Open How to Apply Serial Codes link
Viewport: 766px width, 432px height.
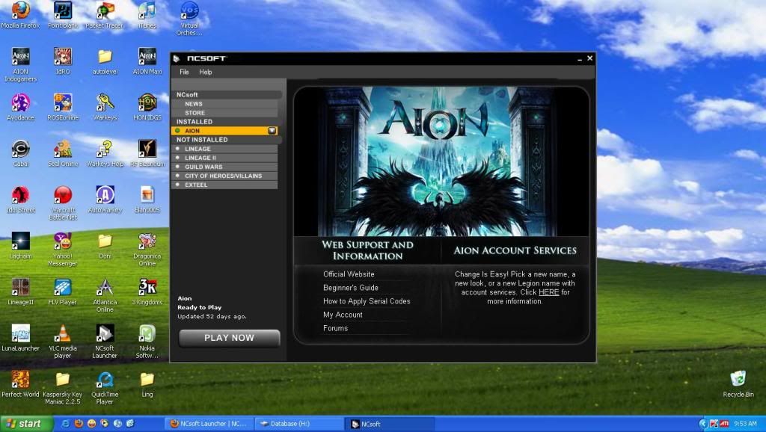click(x=367, y=301)
